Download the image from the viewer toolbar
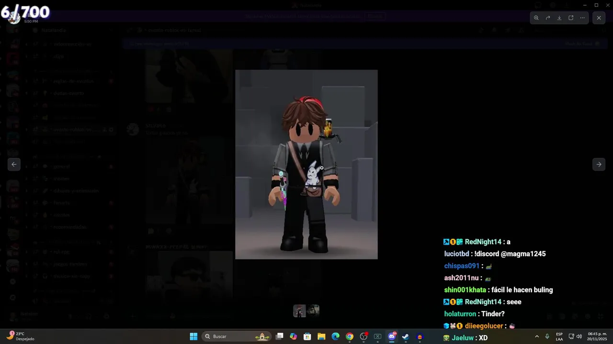613x344 pixels. pos(559,18)
